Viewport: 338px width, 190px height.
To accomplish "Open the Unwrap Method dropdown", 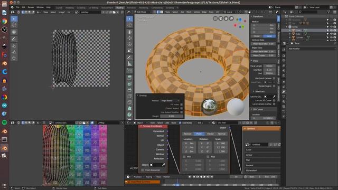I will 170,101.
